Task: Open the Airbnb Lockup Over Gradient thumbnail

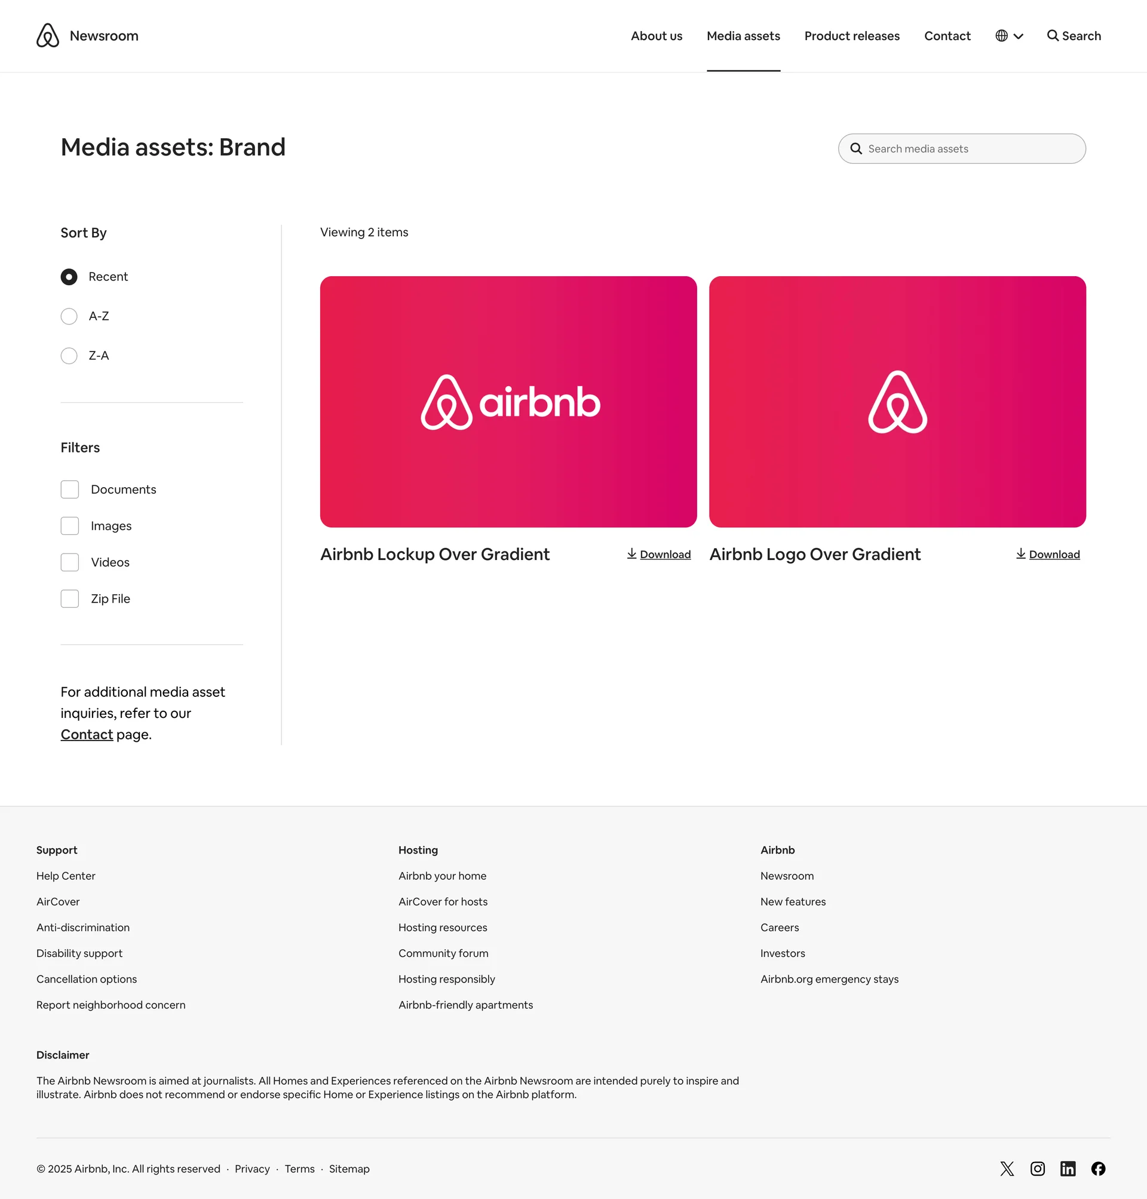Action: pyautogui.click(x=508, y=401)
